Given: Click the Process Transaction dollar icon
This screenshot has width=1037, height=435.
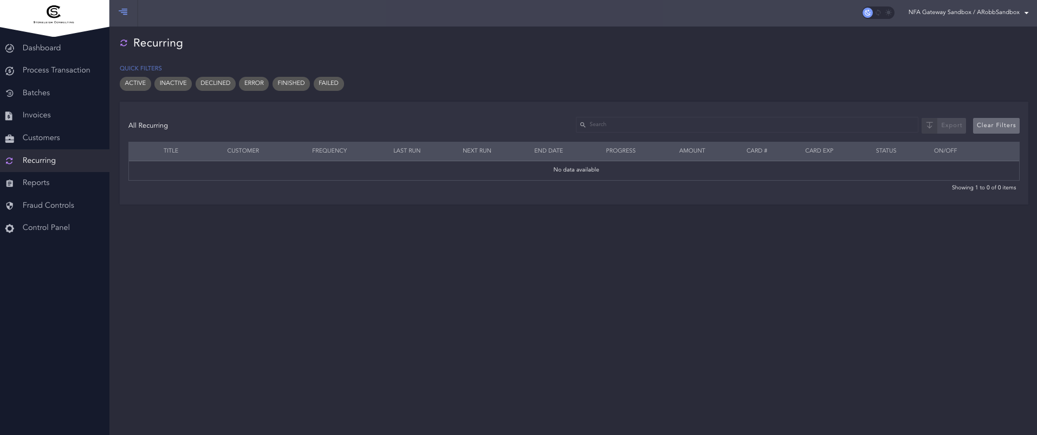Looking at the screenshot, I should point(9,71).
